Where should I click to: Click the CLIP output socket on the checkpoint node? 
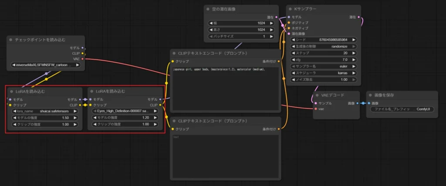pos(82,53)
